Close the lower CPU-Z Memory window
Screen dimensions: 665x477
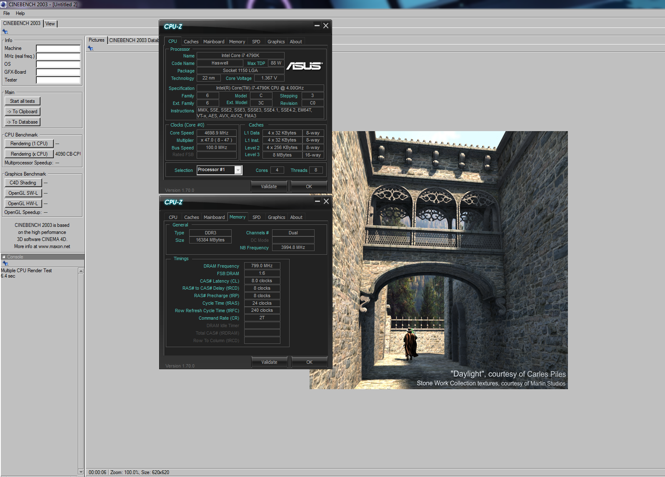tap(326, 201)
